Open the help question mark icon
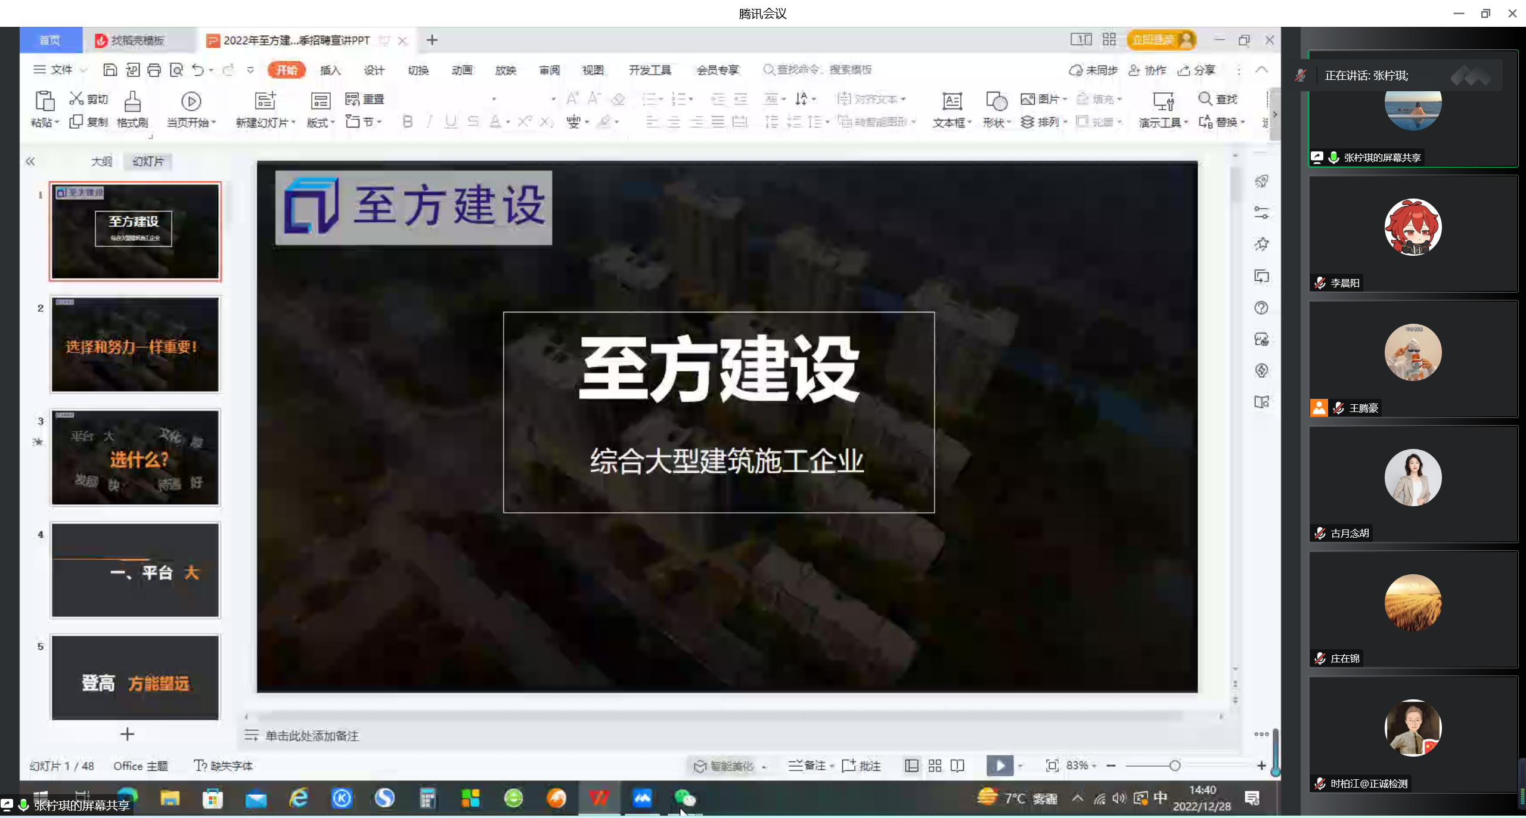The width and height of the screenshot is (1526, 818). pyautogui.click(x=1261, y=308)
